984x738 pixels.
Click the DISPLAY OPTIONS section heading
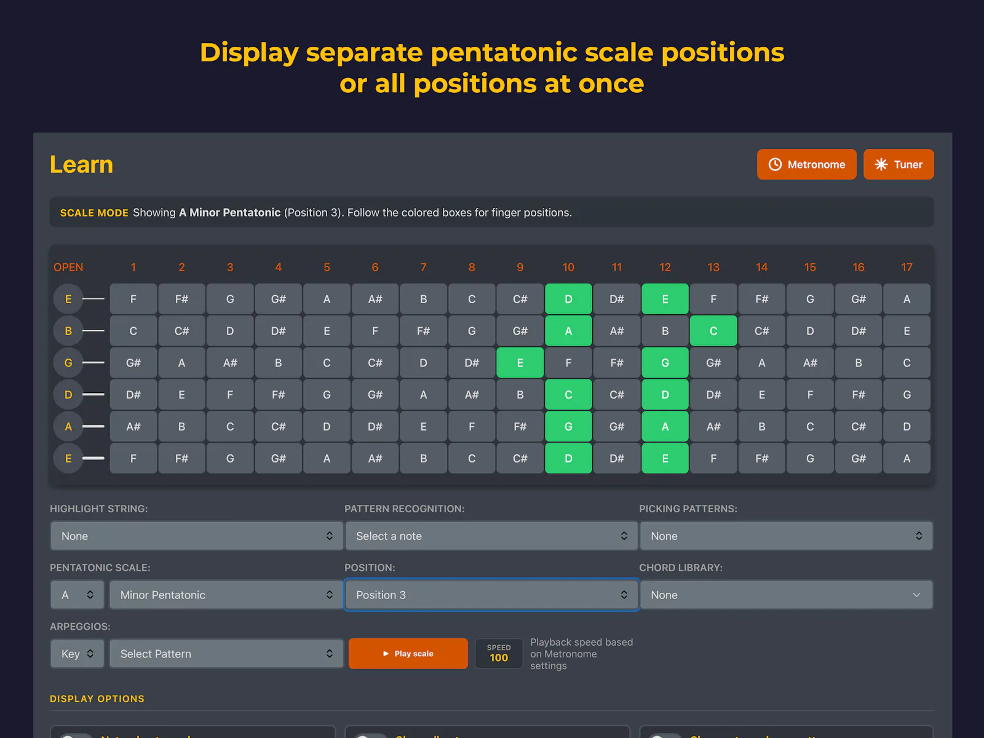[97, 699]
